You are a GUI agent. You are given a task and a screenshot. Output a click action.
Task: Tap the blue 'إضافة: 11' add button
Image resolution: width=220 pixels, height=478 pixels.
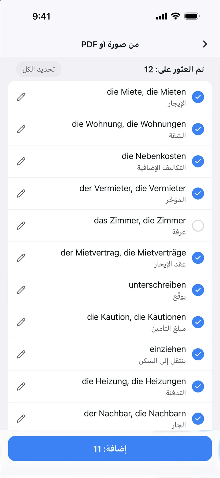click(110, 448)
